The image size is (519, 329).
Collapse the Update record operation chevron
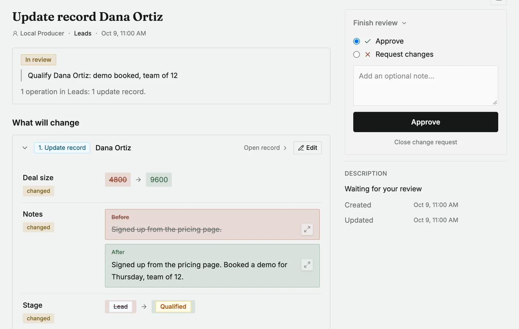click(x=25, y=148)
